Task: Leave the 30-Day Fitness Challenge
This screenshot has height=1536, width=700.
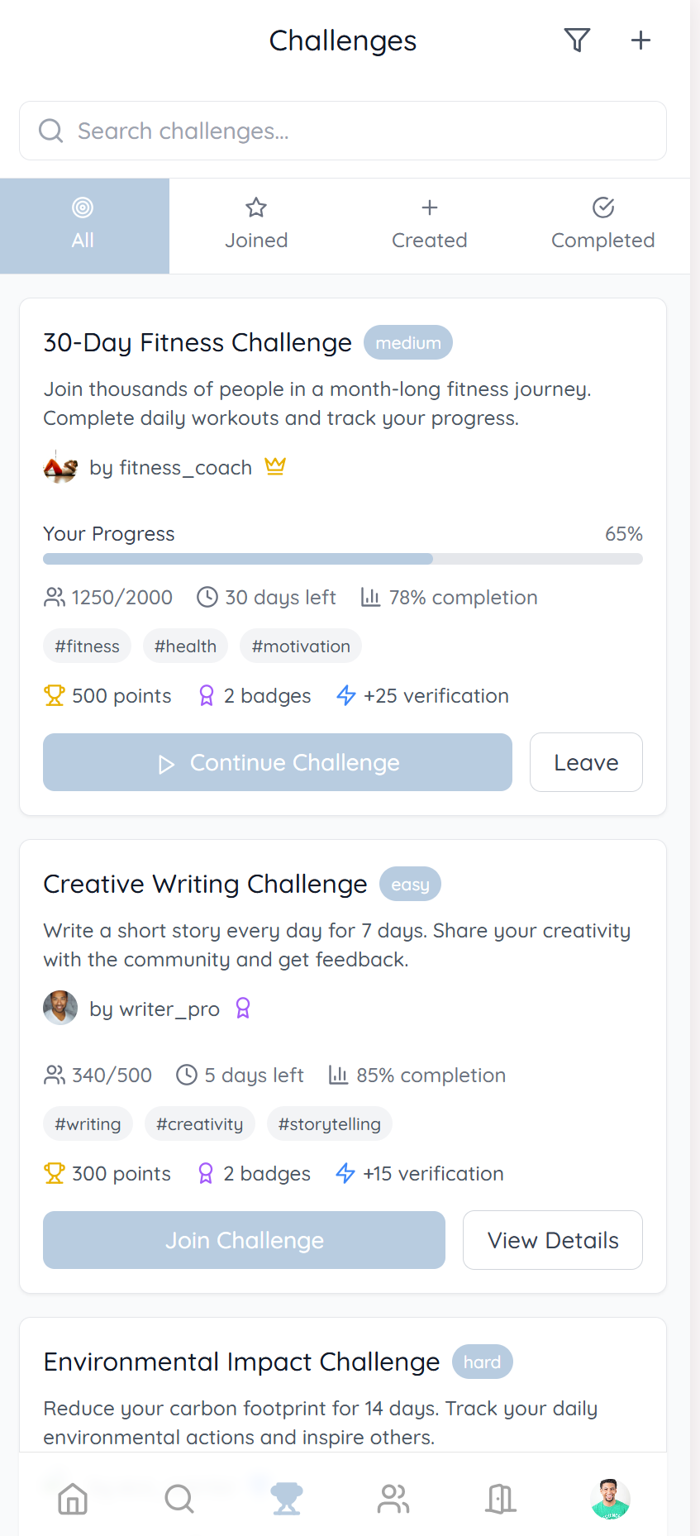Action: (586, 762)
